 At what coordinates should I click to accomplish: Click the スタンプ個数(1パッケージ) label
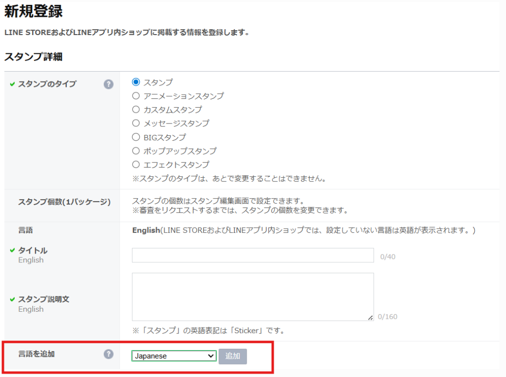(64, 202)
